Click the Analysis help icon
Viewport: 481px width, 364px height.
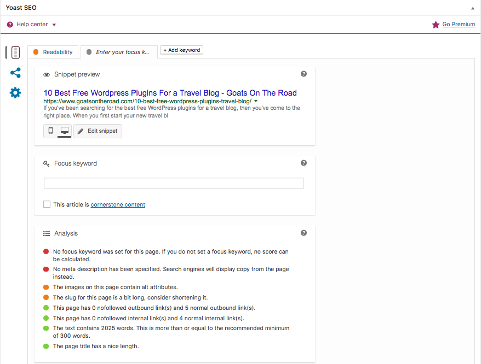click(304, 233)
